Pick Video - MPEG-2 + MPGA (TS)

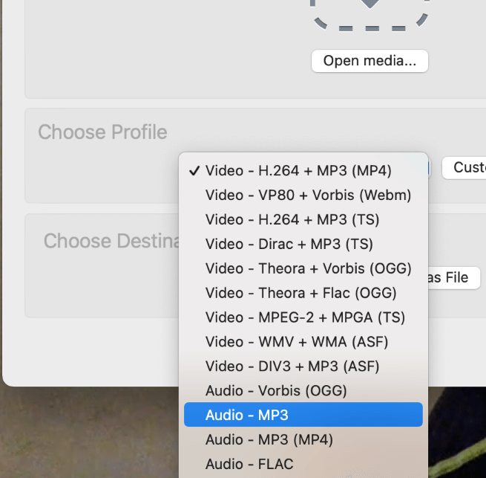(305, 317)
